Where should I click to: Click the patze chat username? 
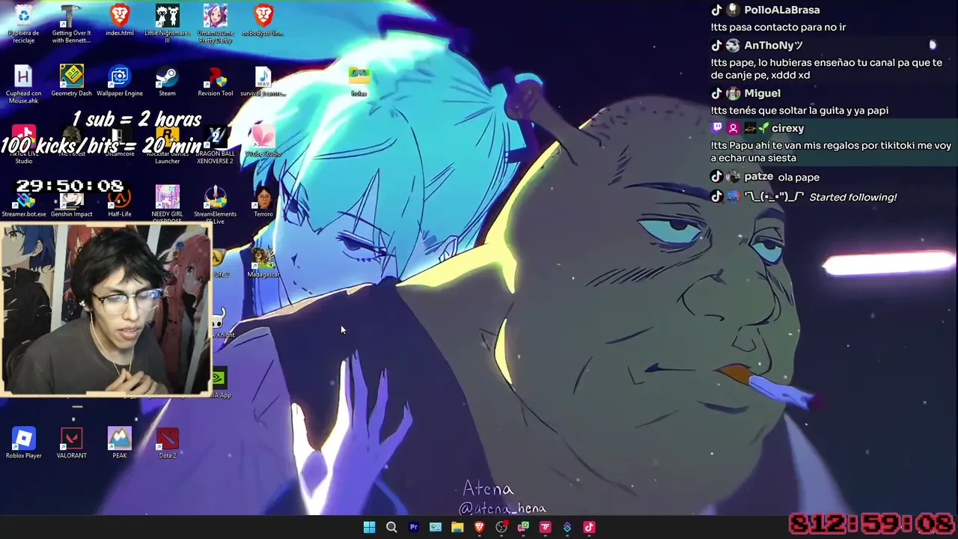tap(758, 177)
